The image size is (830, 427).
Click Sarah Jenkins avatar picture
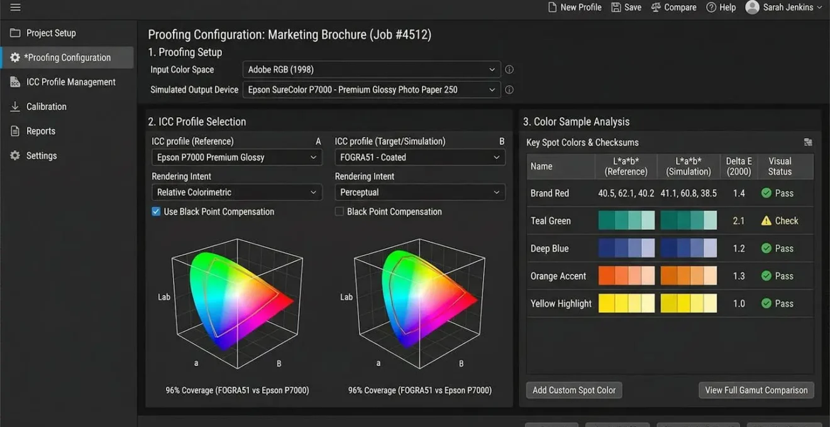click(x=752, y=8)
